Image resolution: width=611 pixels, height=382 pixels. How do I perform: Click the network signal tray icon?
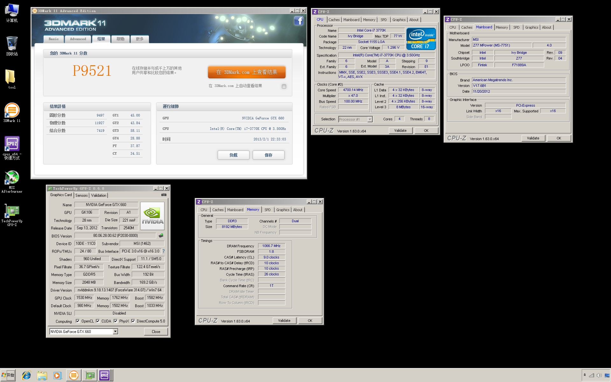coord(592,375)
